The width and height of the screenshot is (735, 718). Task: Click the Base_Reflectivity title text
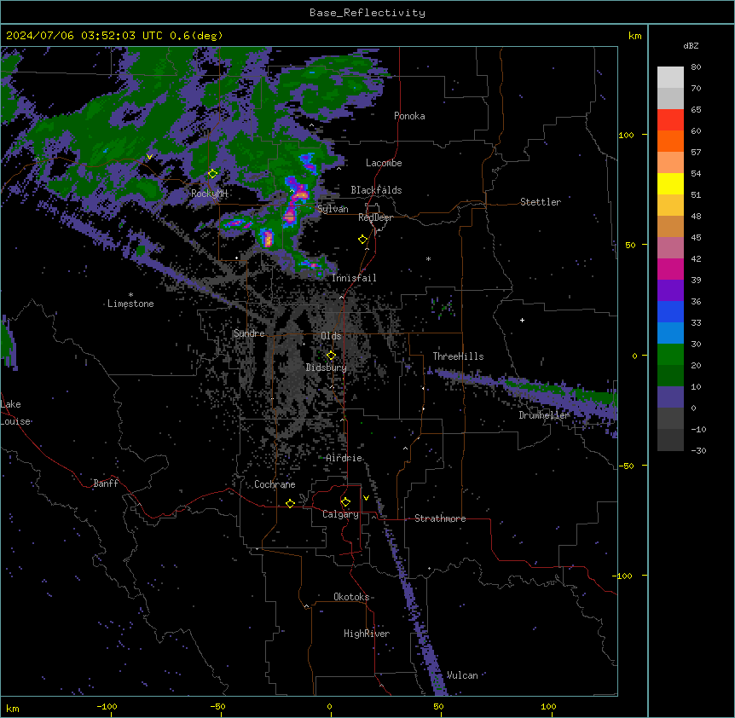click(x=367, y=13)
